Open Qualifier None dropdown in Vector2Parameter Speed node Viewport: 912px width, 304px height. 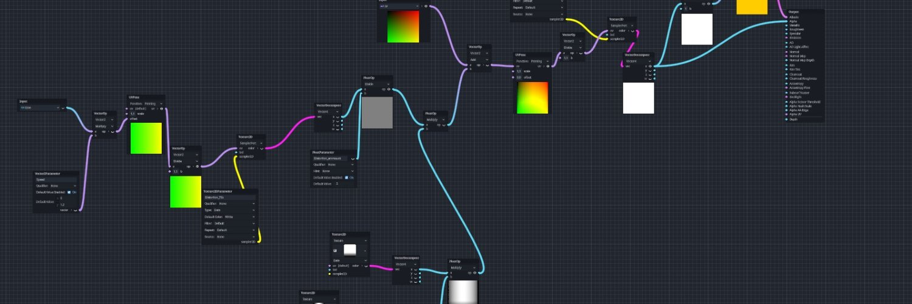click(x=63, y=185)
